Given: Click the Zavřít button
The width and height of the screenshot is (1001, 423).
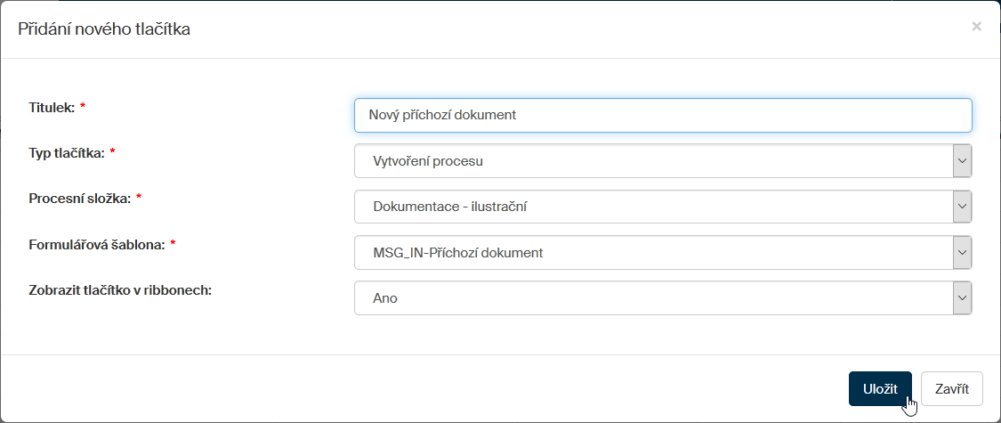Looking at the screenshot, I should (x=951, y=389).
